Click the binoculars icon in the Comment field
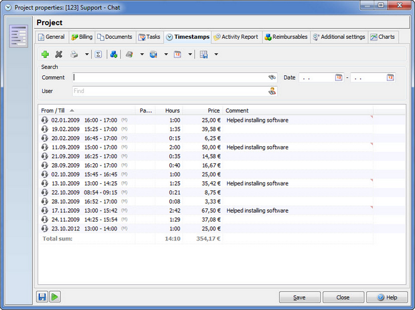This screenshot has width=415, height=310. (x=272, y=77)
